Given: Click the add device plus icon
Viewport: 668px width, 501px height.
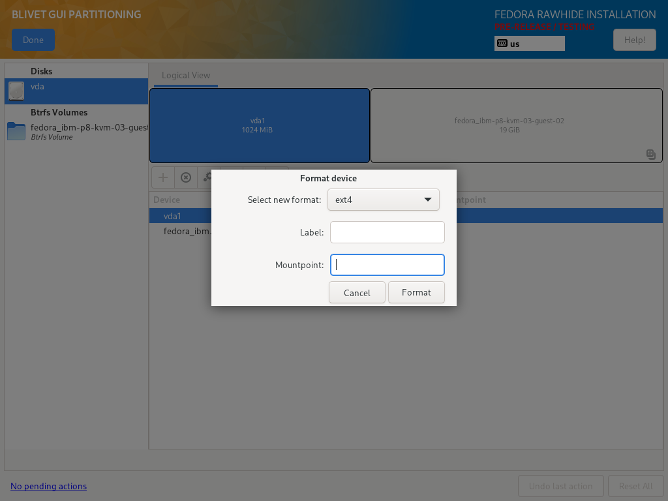Looking at the screenshot, I should tap(162, 177).
